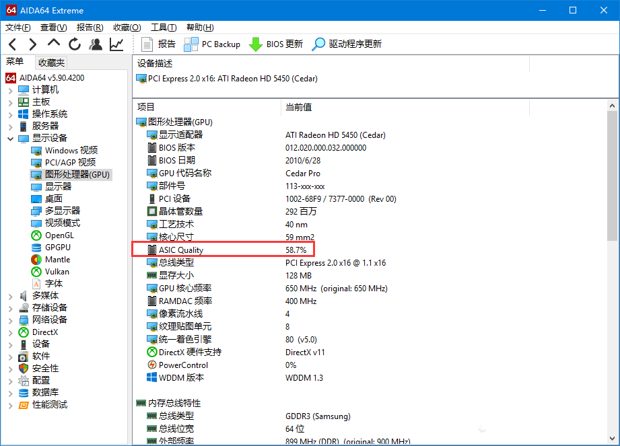Click the 报告 report toolbar button
The image size is (620, 446).
[x=158, y=44]
